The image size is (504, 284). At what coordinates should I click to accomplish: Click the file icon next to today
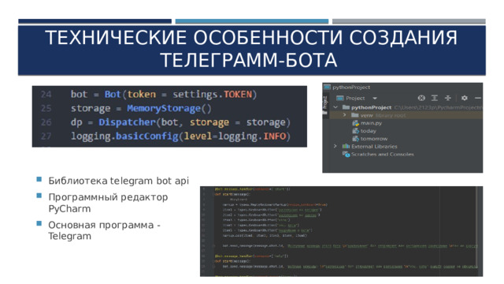(355, 131)
